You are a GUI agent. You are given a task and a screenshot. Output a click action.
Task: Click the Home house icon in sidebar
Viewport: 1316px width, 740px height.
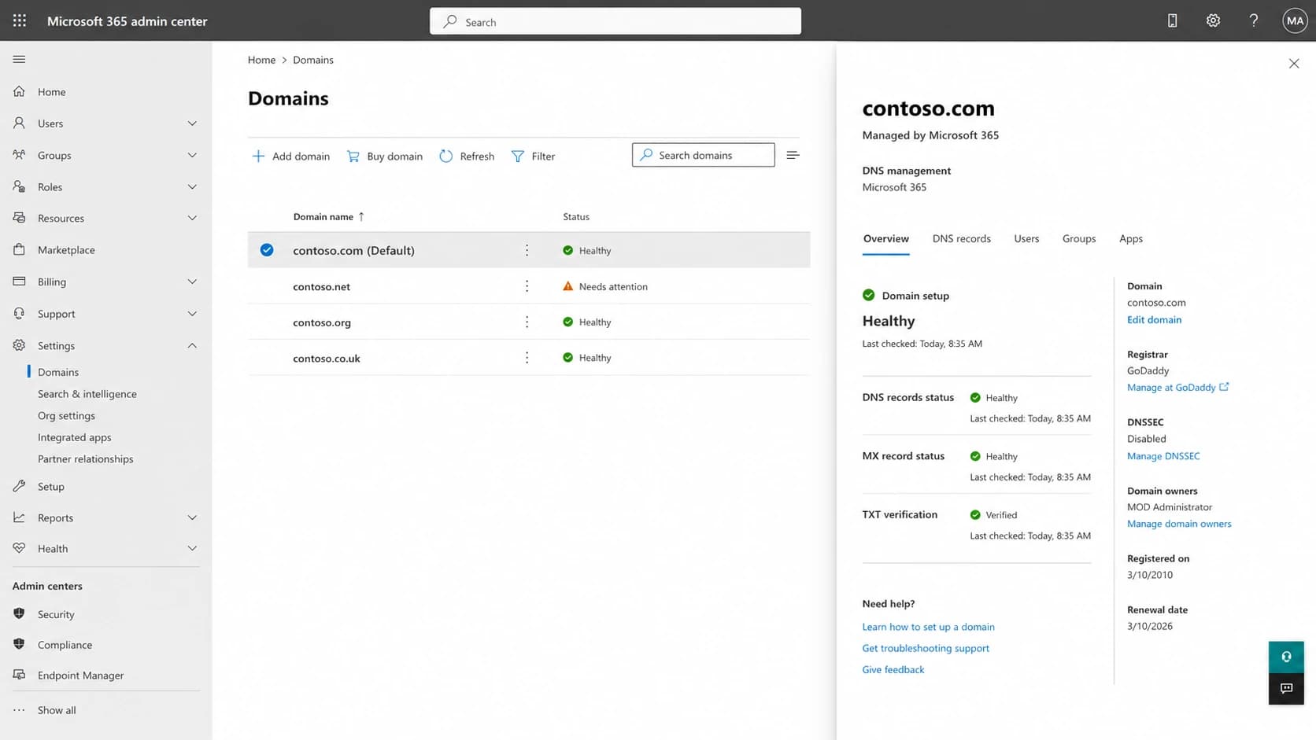[20, 91]
